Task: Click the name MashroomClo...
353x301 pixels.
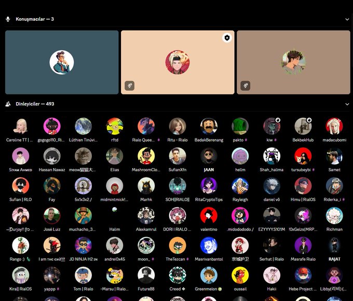Action: 146,170
